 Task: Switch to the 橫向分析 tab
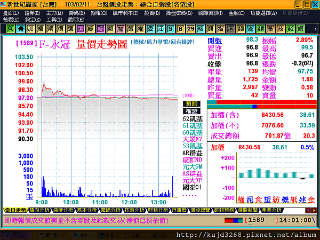[39, 210]
